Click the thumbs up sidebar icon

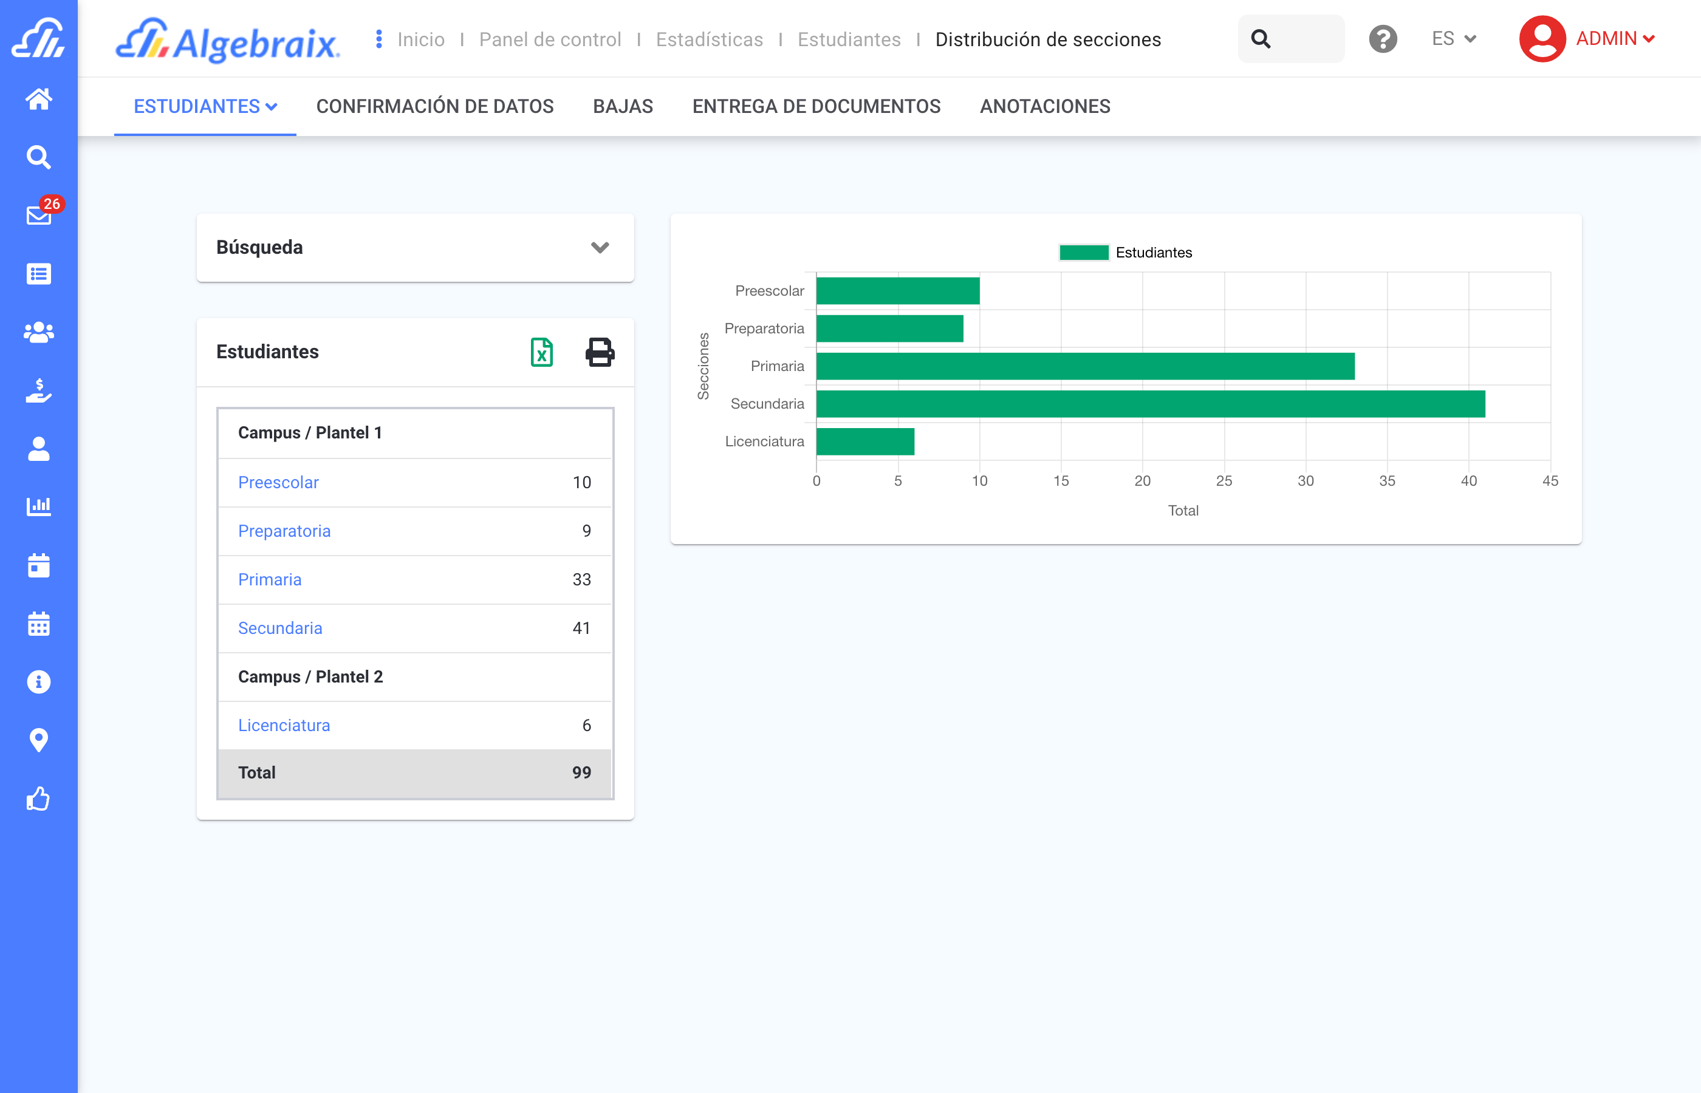pos(39,798)
